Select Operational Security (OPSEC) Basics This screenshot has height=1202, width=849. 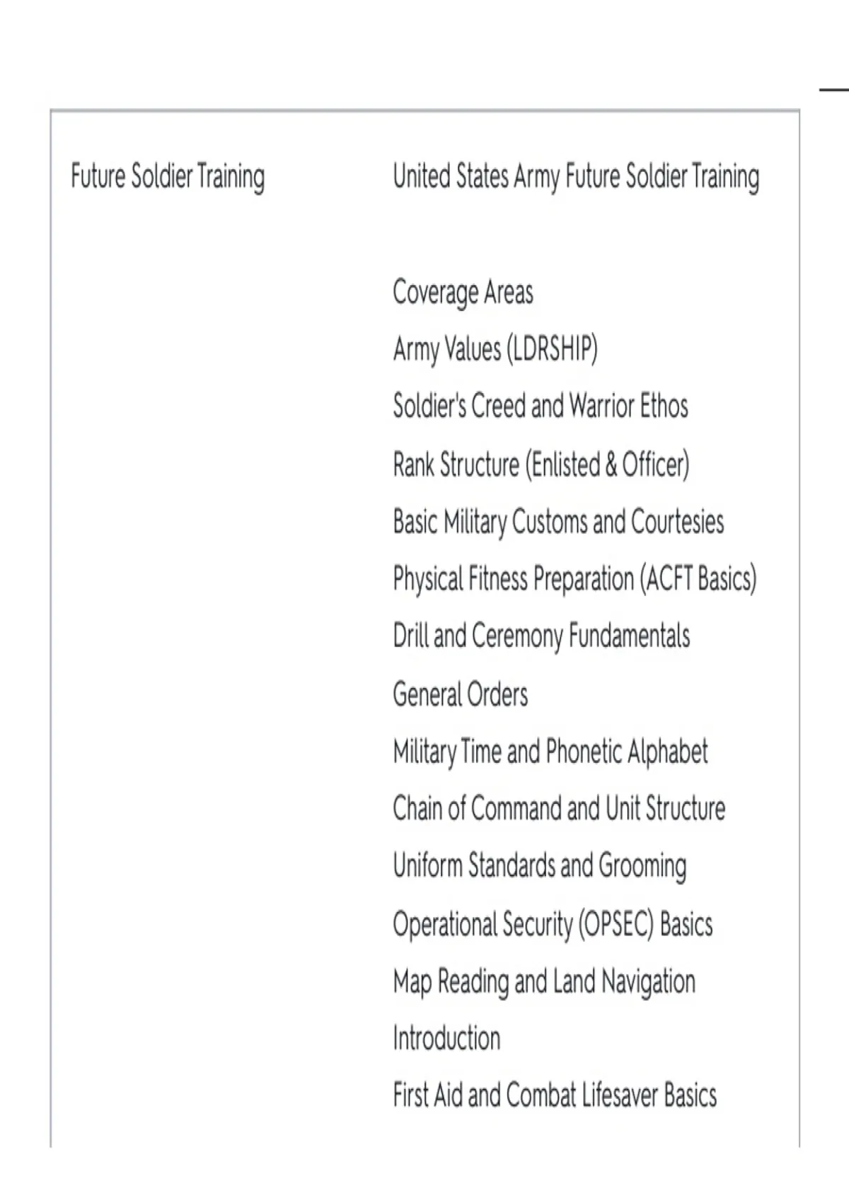coord(553,924)
